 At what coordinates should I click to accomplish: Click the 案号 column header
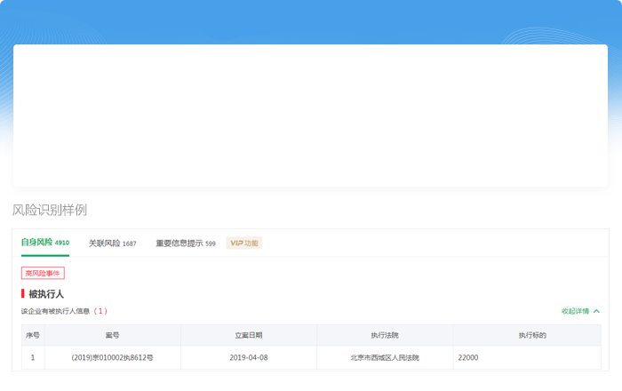[112, 335]
